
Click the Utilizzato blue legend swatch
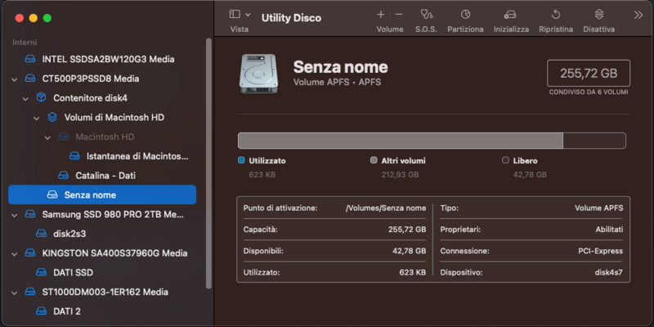[241, 160]
